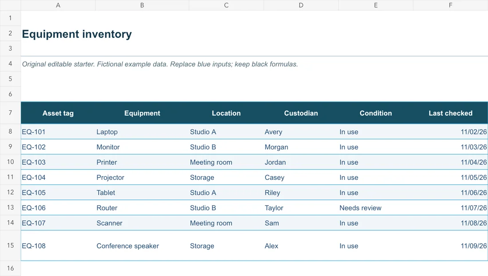Click Storage location for EQ-104
The width and height of the screenshot is (488, 276).
226,178
